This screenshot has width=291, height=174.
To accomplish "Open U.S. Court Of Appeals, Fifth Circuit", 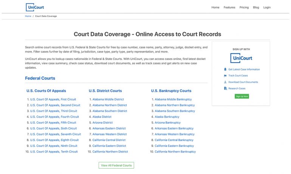I will [53, 123].
